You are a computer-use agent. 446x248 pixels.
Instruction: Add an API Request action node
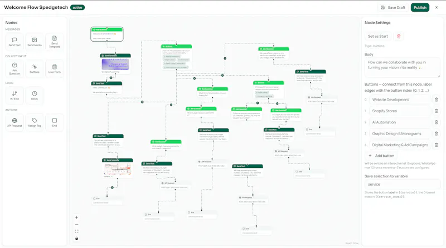[14, 122]
